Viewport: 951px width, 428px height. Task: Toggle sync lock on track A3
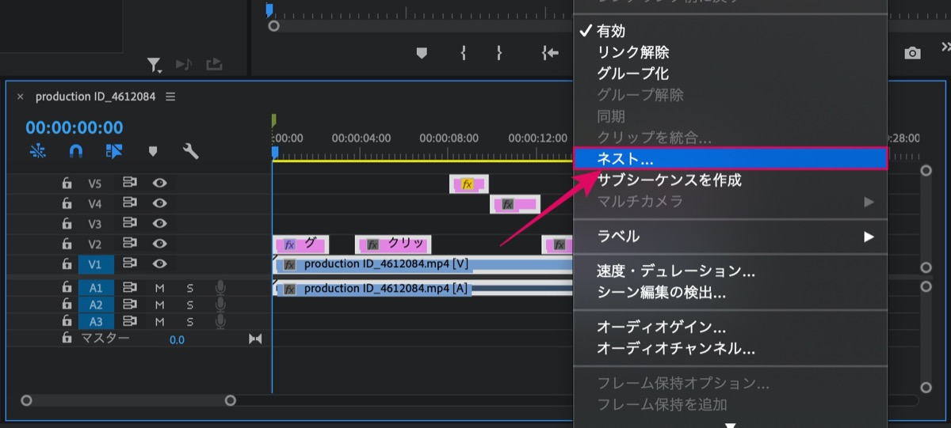coord(130,321)
